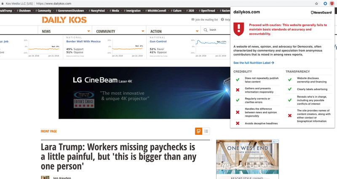This screenshot has height=179, width=337.
Task: Switch to the compact list view toggle
Action: click(x=206, y=131)
